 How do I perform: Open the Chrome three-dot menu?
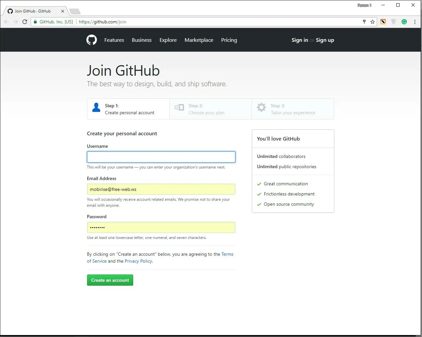[415, 22]
